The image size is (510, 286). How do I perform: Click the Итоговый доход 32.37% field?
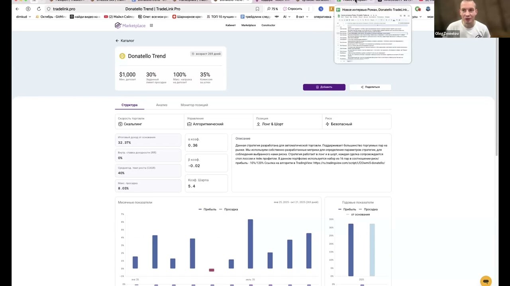149,140
